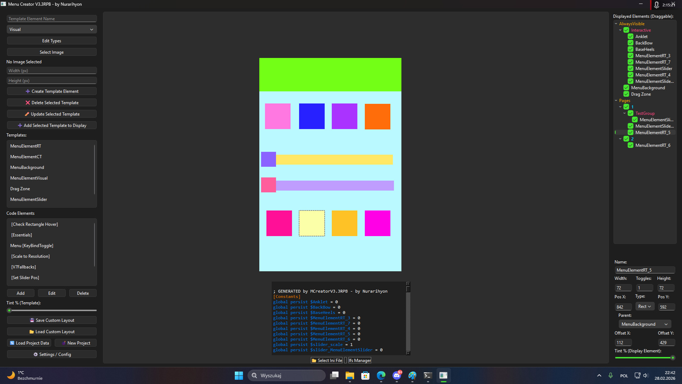Select the MenuElementRT template
The image size is (682, 384).
coord(50,146)
